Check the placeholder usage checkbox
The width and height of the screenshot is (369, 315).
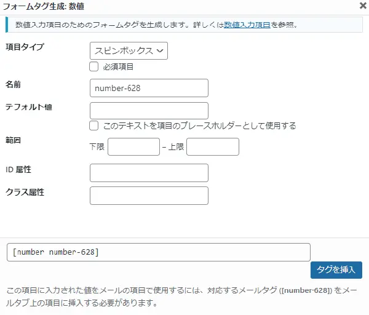click(x=94, y=126)
